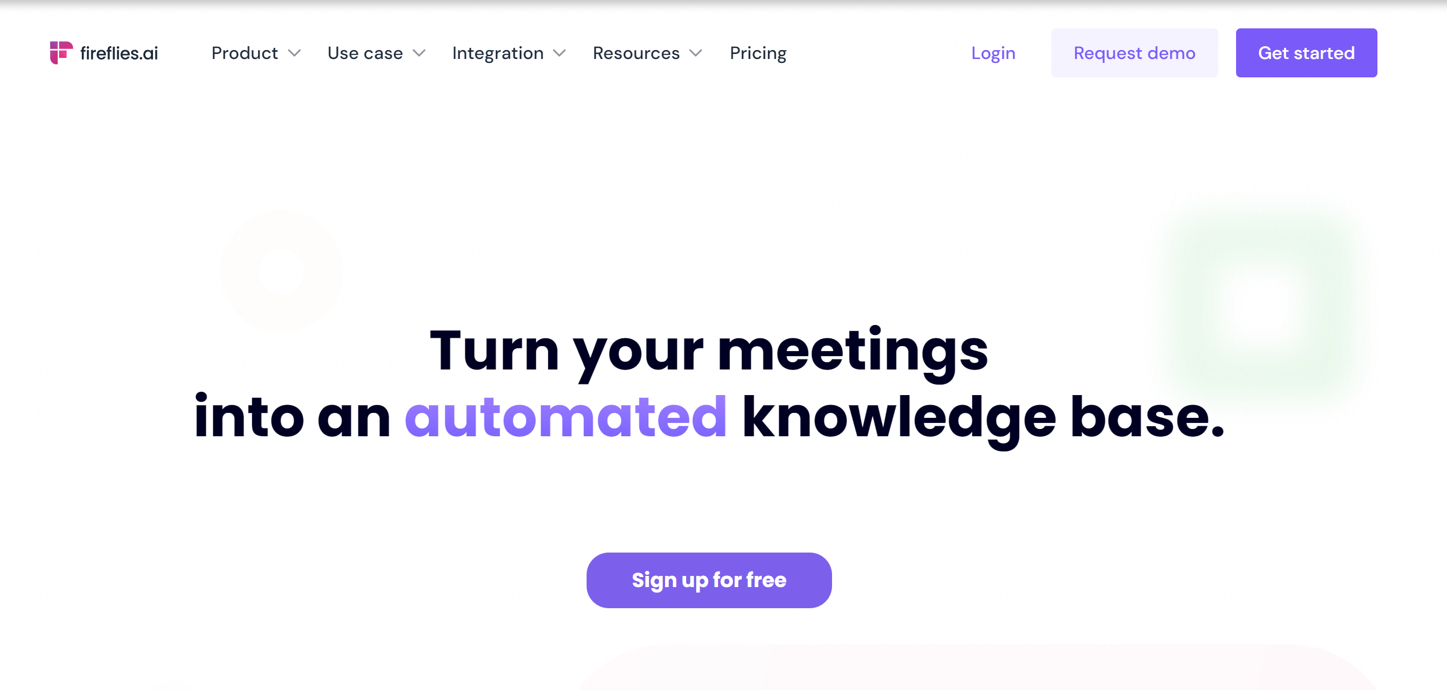Viewport: 1447px width, 690px height.
Task: Click the Login link icon
Action: pyautogui.click(x=993, y=52)
